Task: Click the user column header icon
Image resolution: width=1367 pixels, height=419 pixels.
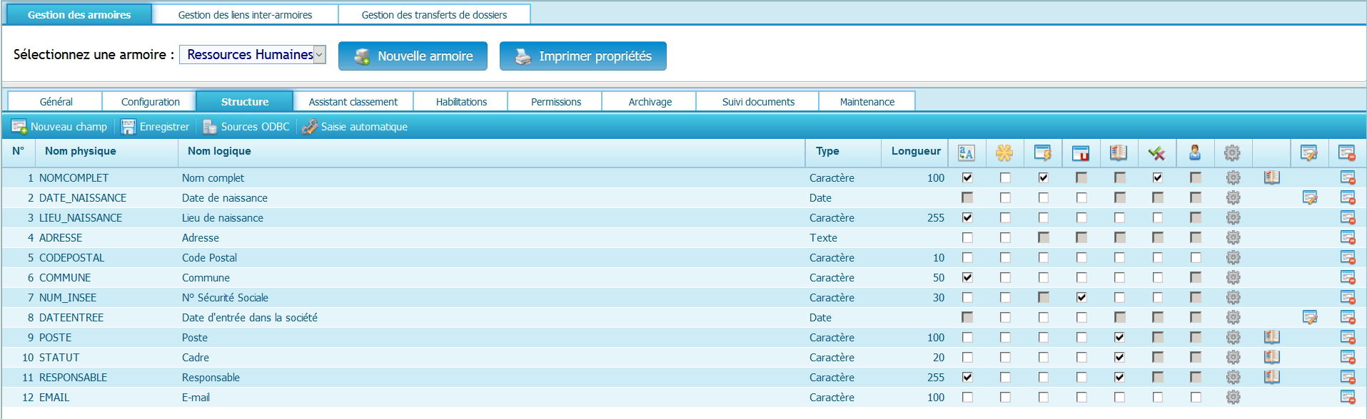Action: point(1194,152)
